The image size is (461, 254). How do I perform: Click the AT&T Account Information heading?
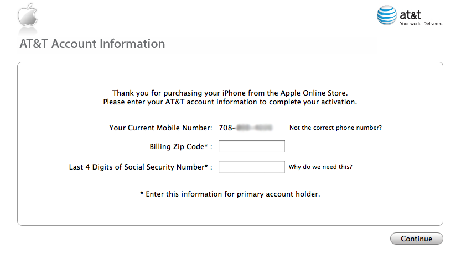92,44
